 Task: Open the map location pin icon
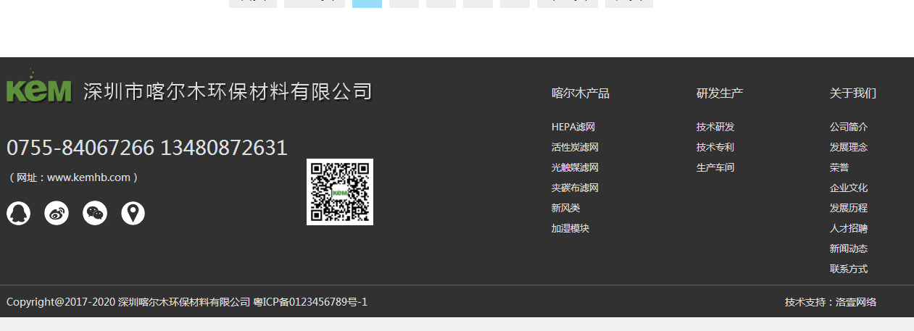pyautogui.click(x=133, y=213)
